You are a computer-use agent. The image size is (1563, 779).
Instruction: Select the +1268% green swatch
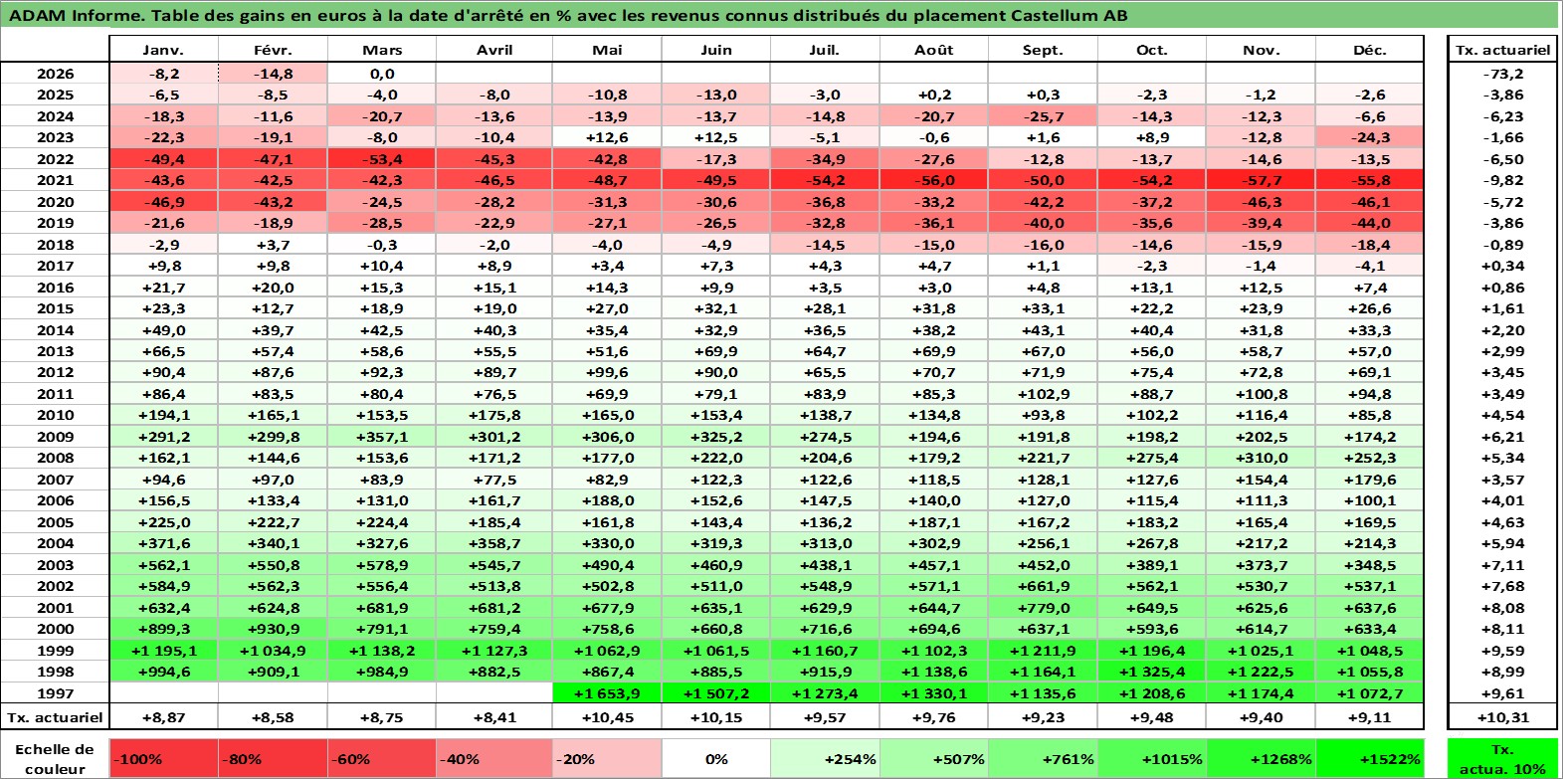click(x=1261, y=759)
